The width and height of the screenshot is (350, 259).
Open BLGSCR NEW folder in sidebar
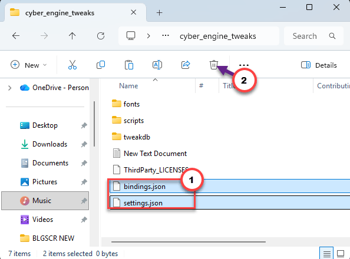53,238
